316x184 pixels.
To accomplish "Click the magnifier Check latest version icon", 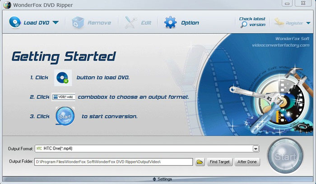I will point(244,24).
